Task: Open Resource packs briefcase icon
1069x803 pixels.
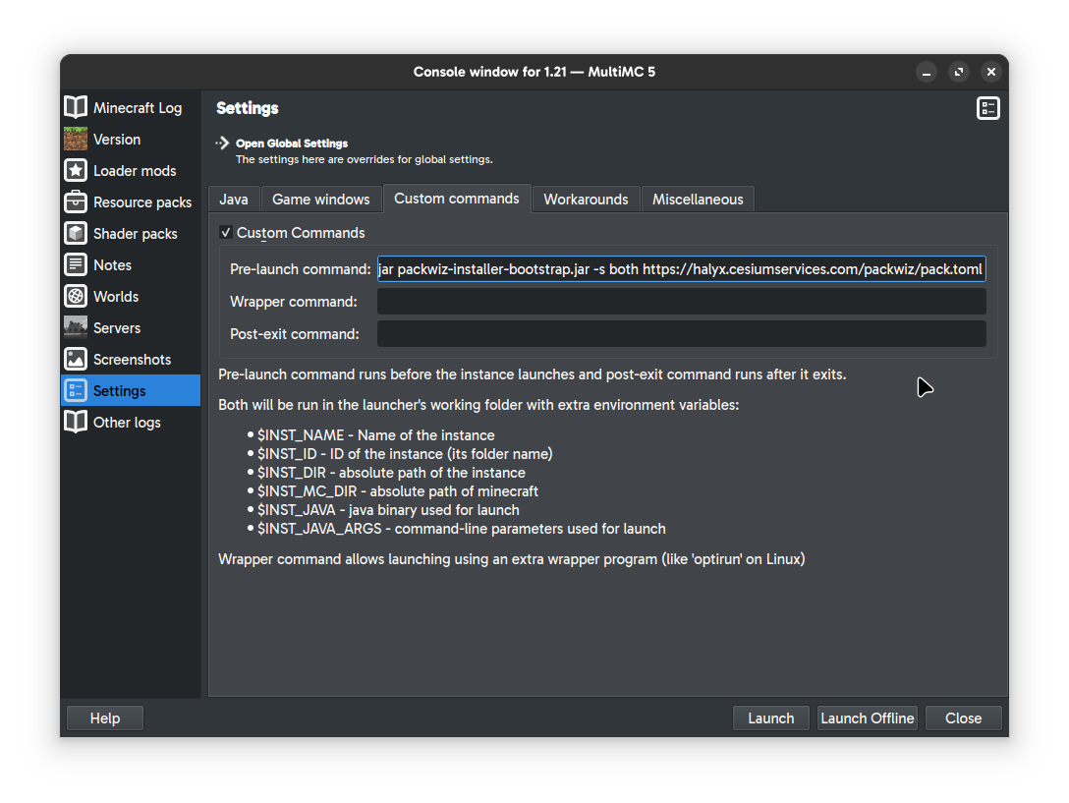Action: pos(76,201)
